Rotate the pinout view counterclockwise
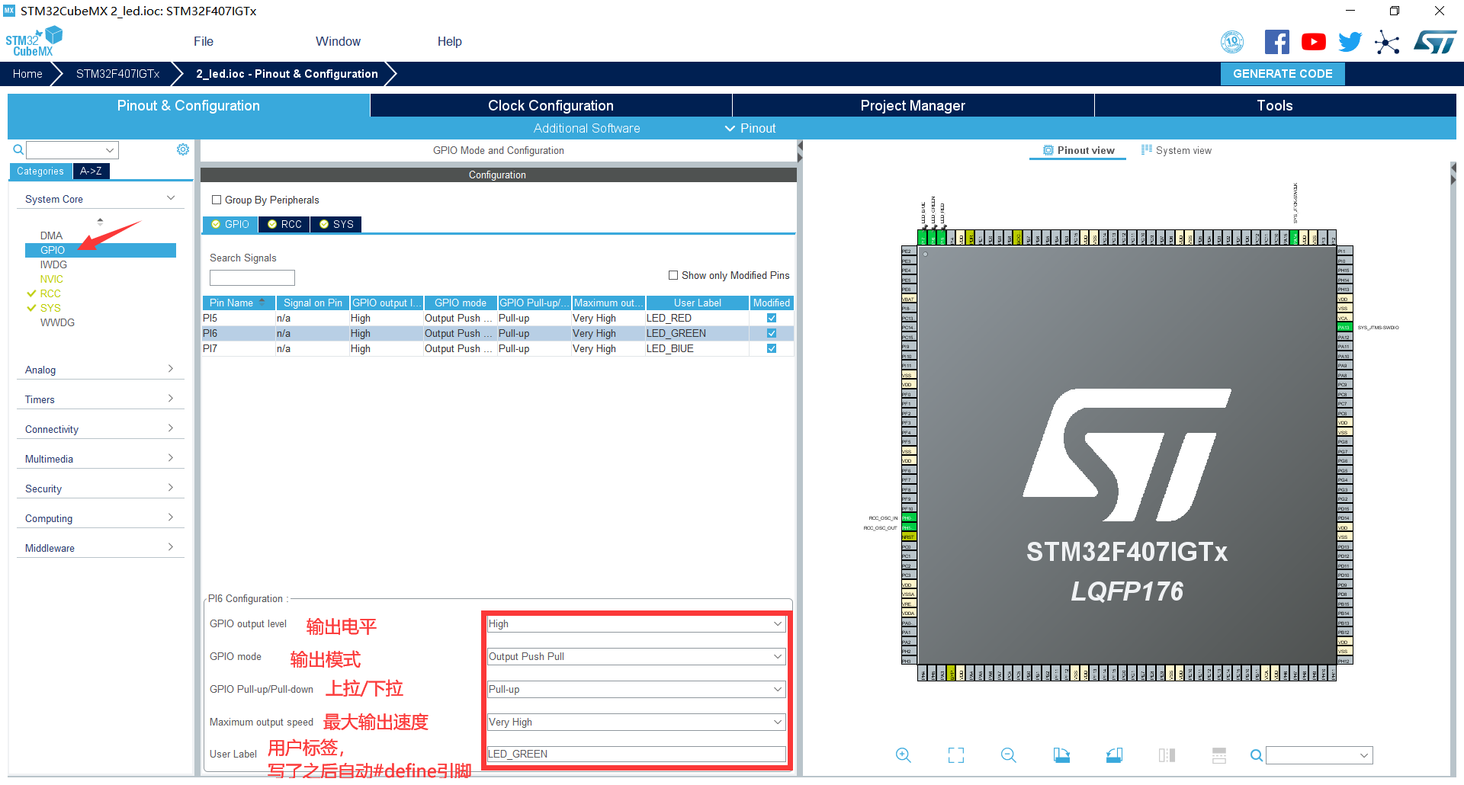The height and width of the screenshot is (785, 1464). tap(1114, 755)
